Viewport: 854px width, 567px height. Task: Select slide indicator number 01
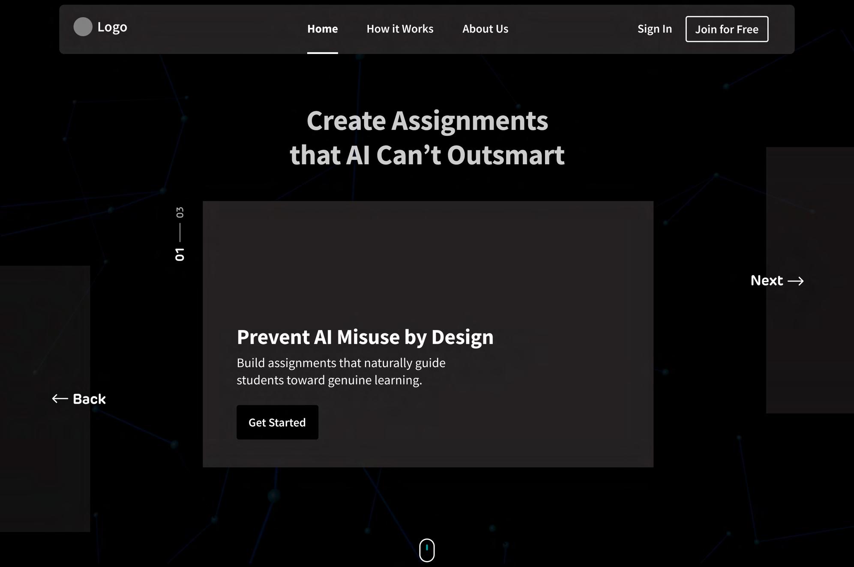[x=180, y=254]
